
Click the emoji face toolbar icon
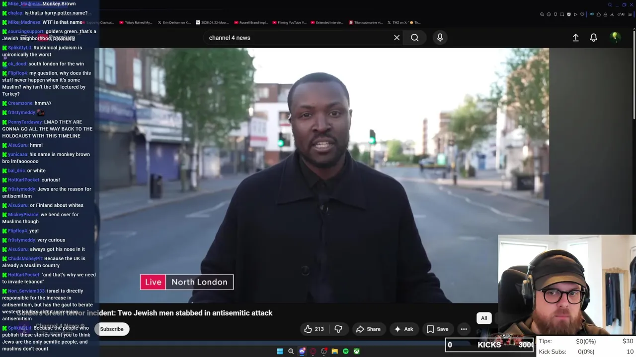(x=549, y=14)
